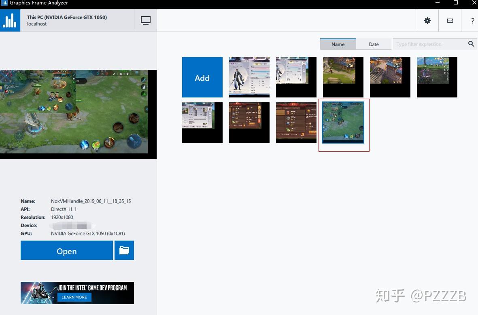The image size is (478, 315).
Task: Select smaller brown shop menu thumbnail
Action: coord(249,123)
